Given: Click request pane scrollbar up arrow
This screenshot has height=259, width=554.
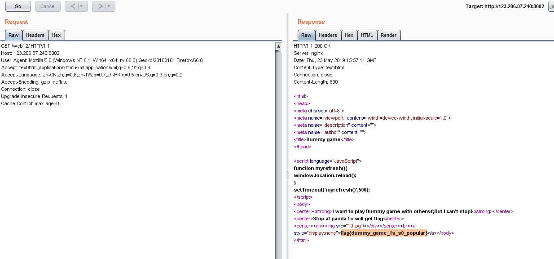Looking at the screenshot, I should pyautogui.click(x=278, y=46).
